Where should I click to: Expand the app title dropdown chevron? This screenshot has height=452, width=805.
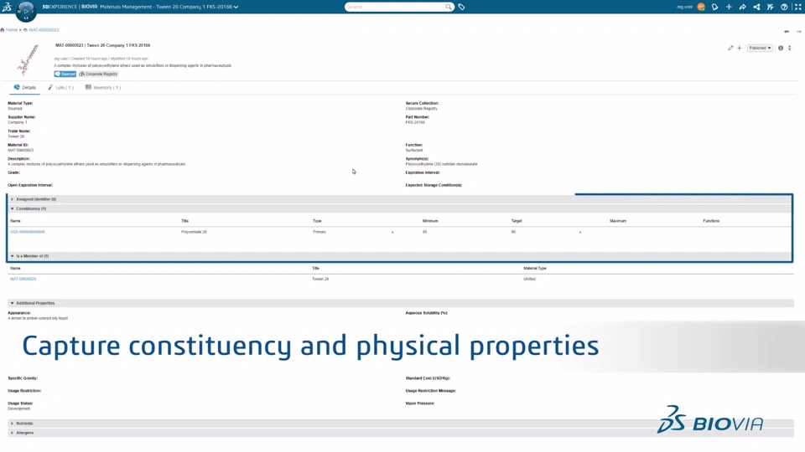(236, 8)
